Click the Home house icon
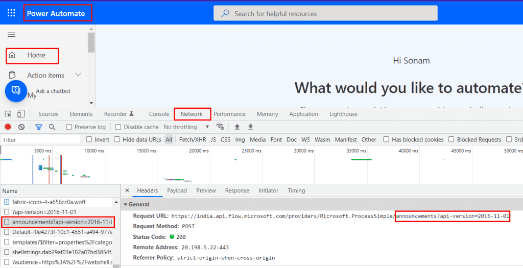Screen dimensions: 523x268 [x=12, y=55]
